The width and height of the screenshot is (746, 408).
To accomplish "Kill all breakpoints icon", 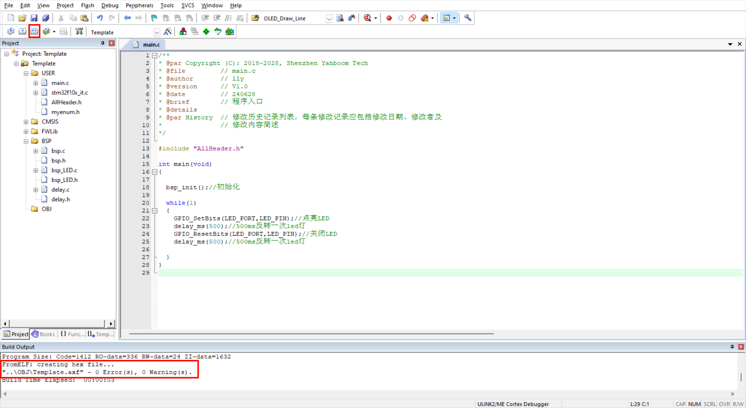I will (x=425, y=18).
